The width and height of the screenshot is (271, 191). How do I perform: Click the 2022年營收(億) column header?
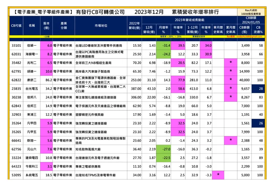click(x=134, y=26)
